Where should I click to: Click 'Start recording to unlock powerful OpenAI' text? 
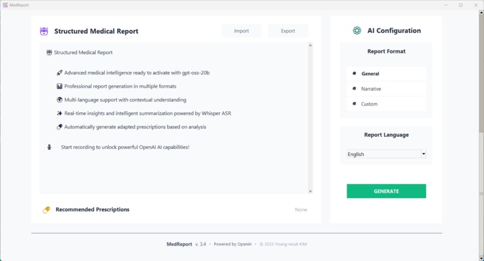pyautogui.click(x=126, y=147)
